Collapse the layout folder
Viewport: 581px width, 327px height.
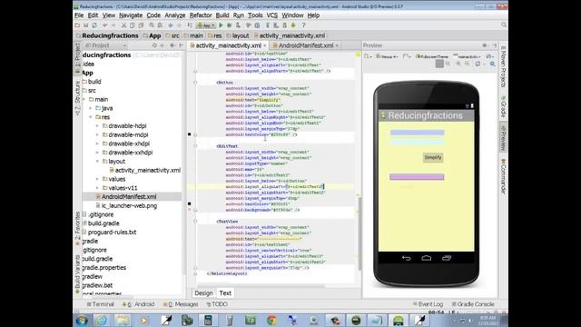click(97, 162)
